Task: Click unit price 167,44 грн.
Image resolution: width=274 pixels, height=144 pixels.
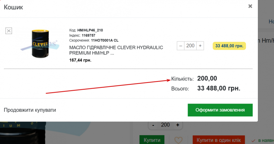Action: point(80,60)
